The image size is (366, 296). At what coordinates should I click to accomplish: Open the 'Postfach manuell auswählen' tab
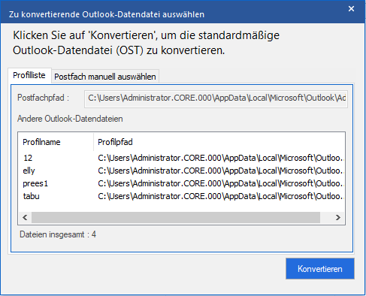[x=105, y=77]
